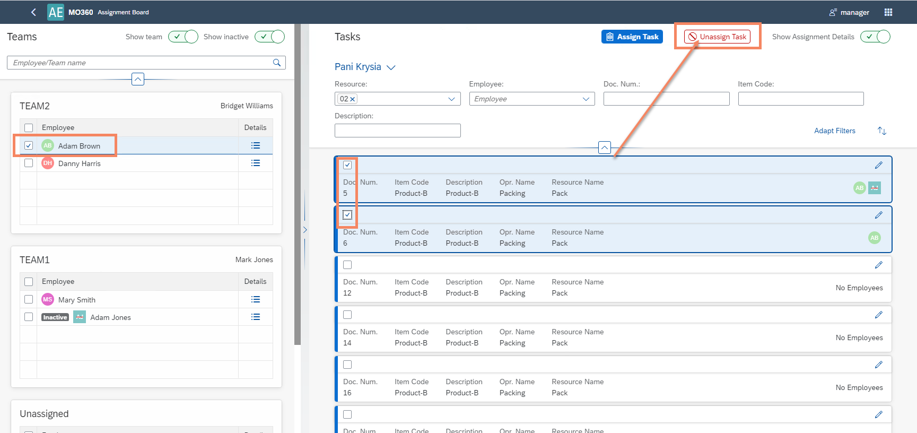
Task: Collapse the Tasks filter bar
Action: click(604, 148)
